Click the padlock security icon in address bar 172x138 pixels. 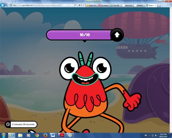(79, 5)
